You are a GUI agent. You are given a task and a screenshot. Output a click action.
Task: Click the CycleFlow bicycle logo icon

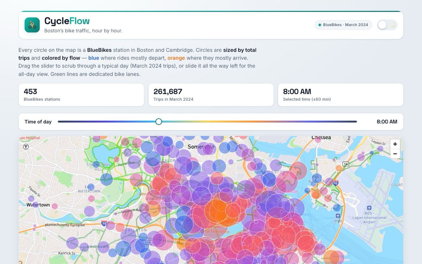click(x=32, y=25)
